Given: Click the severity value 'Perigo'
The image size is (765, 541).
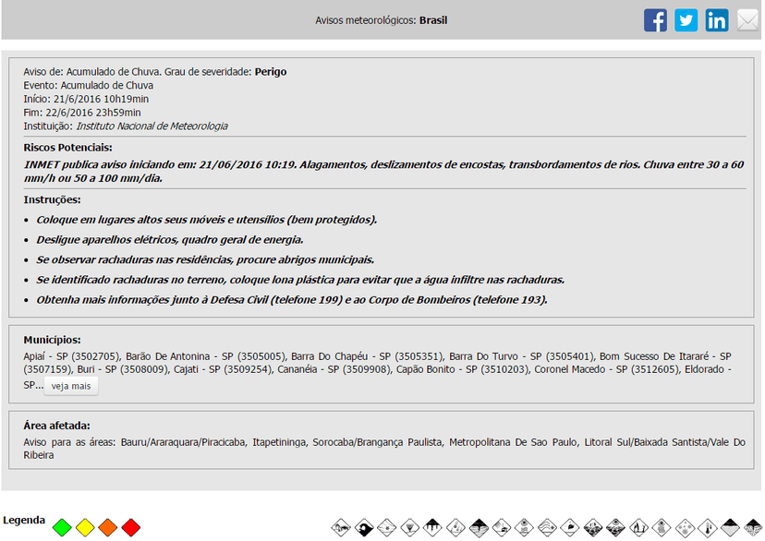Looking at the screenshot, I should [271, 72].
